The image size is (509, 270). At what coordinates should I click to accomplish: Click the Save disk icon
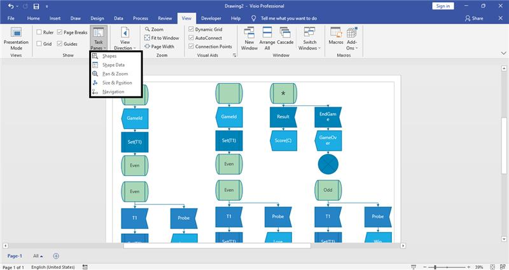(x=36, y=6)
